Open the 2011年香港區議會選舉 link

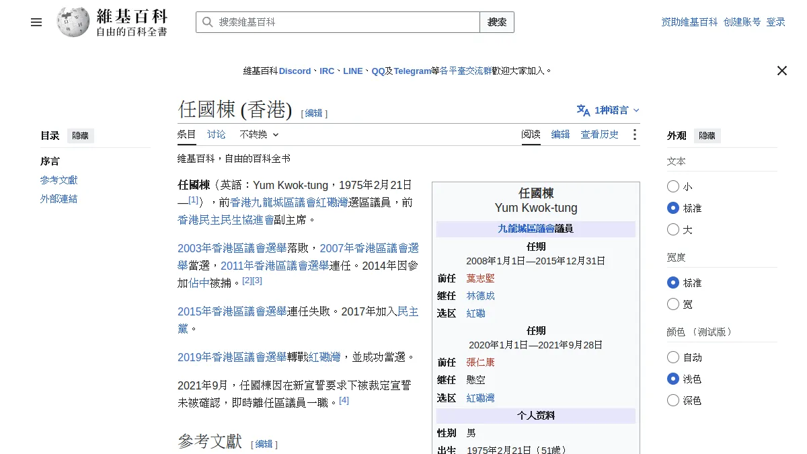tap(275, 266)
